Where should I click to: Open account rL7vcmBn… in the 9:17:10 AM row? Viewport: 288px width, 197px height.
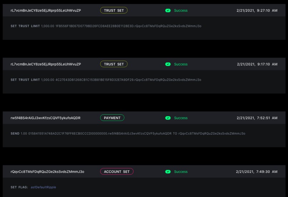click(x=46, y=64)
